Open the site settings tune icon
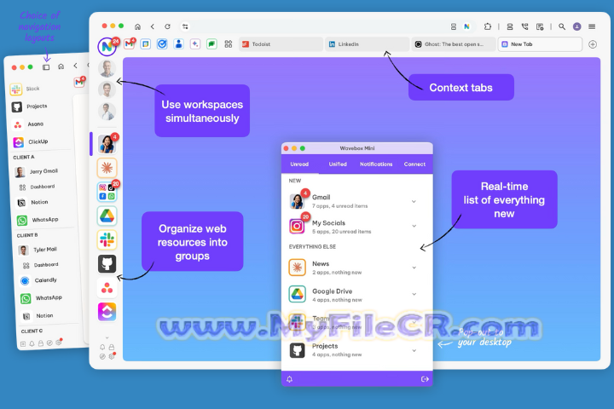The width and height of the screenshot is (614, 409). pyautogui.click(x=185, y=26)
